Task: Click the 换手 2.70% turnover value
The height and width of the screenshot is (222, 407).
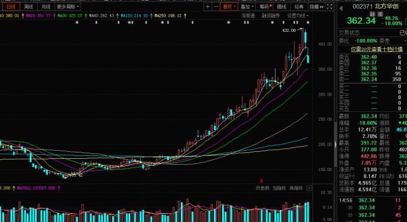Action: pos(370,136)
